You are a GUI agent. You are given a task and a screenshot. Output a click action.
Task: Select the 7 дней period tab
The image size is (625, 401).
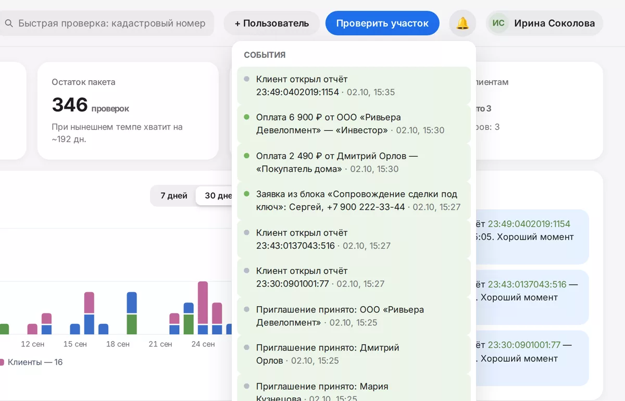(174, 196)
